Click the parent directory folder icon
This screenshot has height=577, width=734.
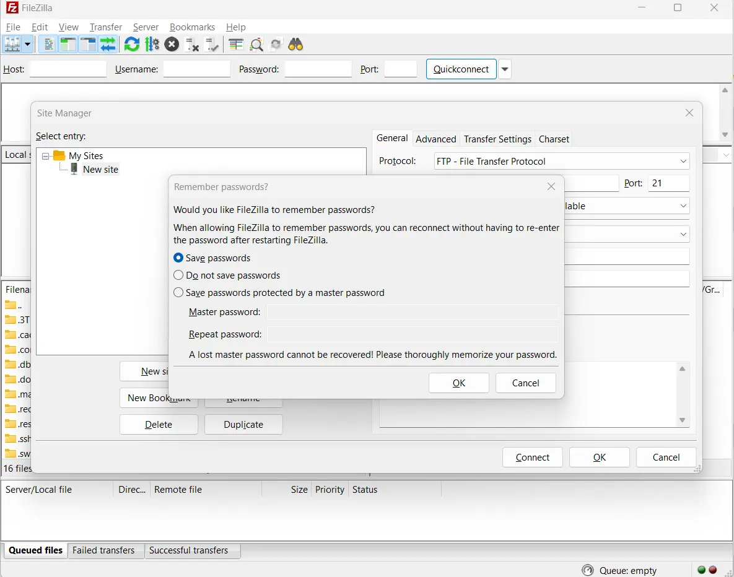(x=11, y=305)
